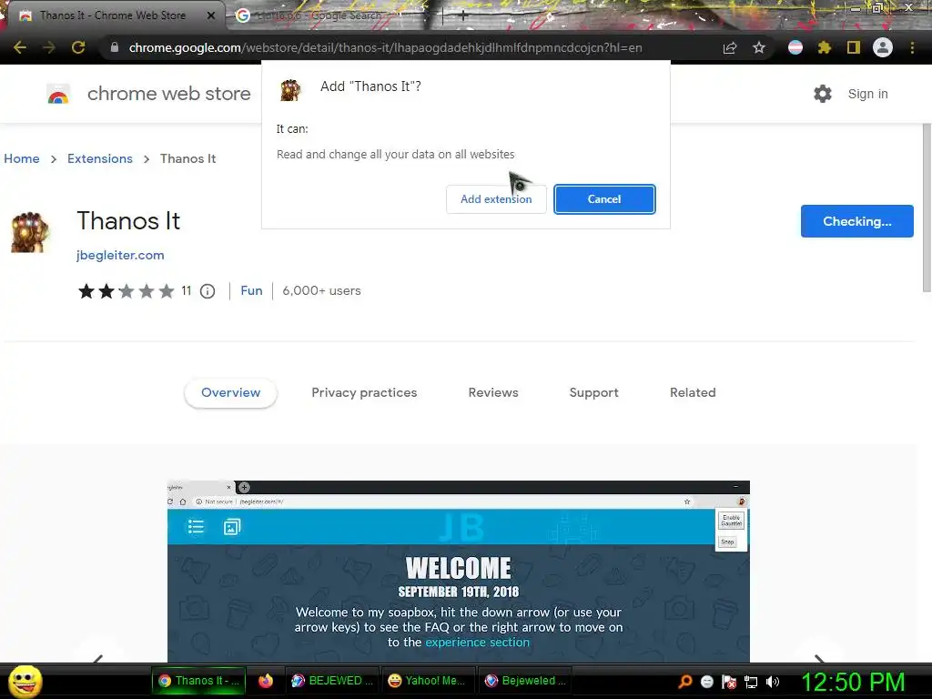Select the Overview tab

(230, 393)
